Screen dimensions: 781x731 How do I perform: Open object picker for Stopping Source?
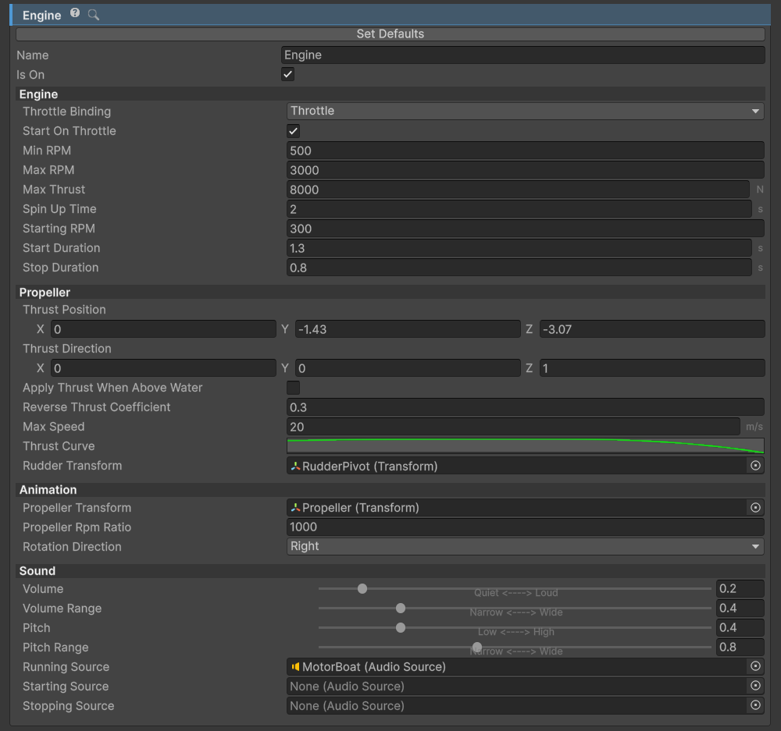coord(755,705)
